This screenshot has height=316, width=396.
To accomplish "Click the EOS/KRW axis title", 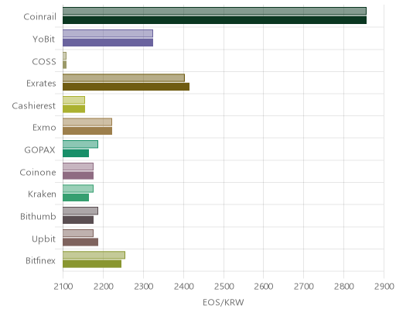I will pos(224,302).
